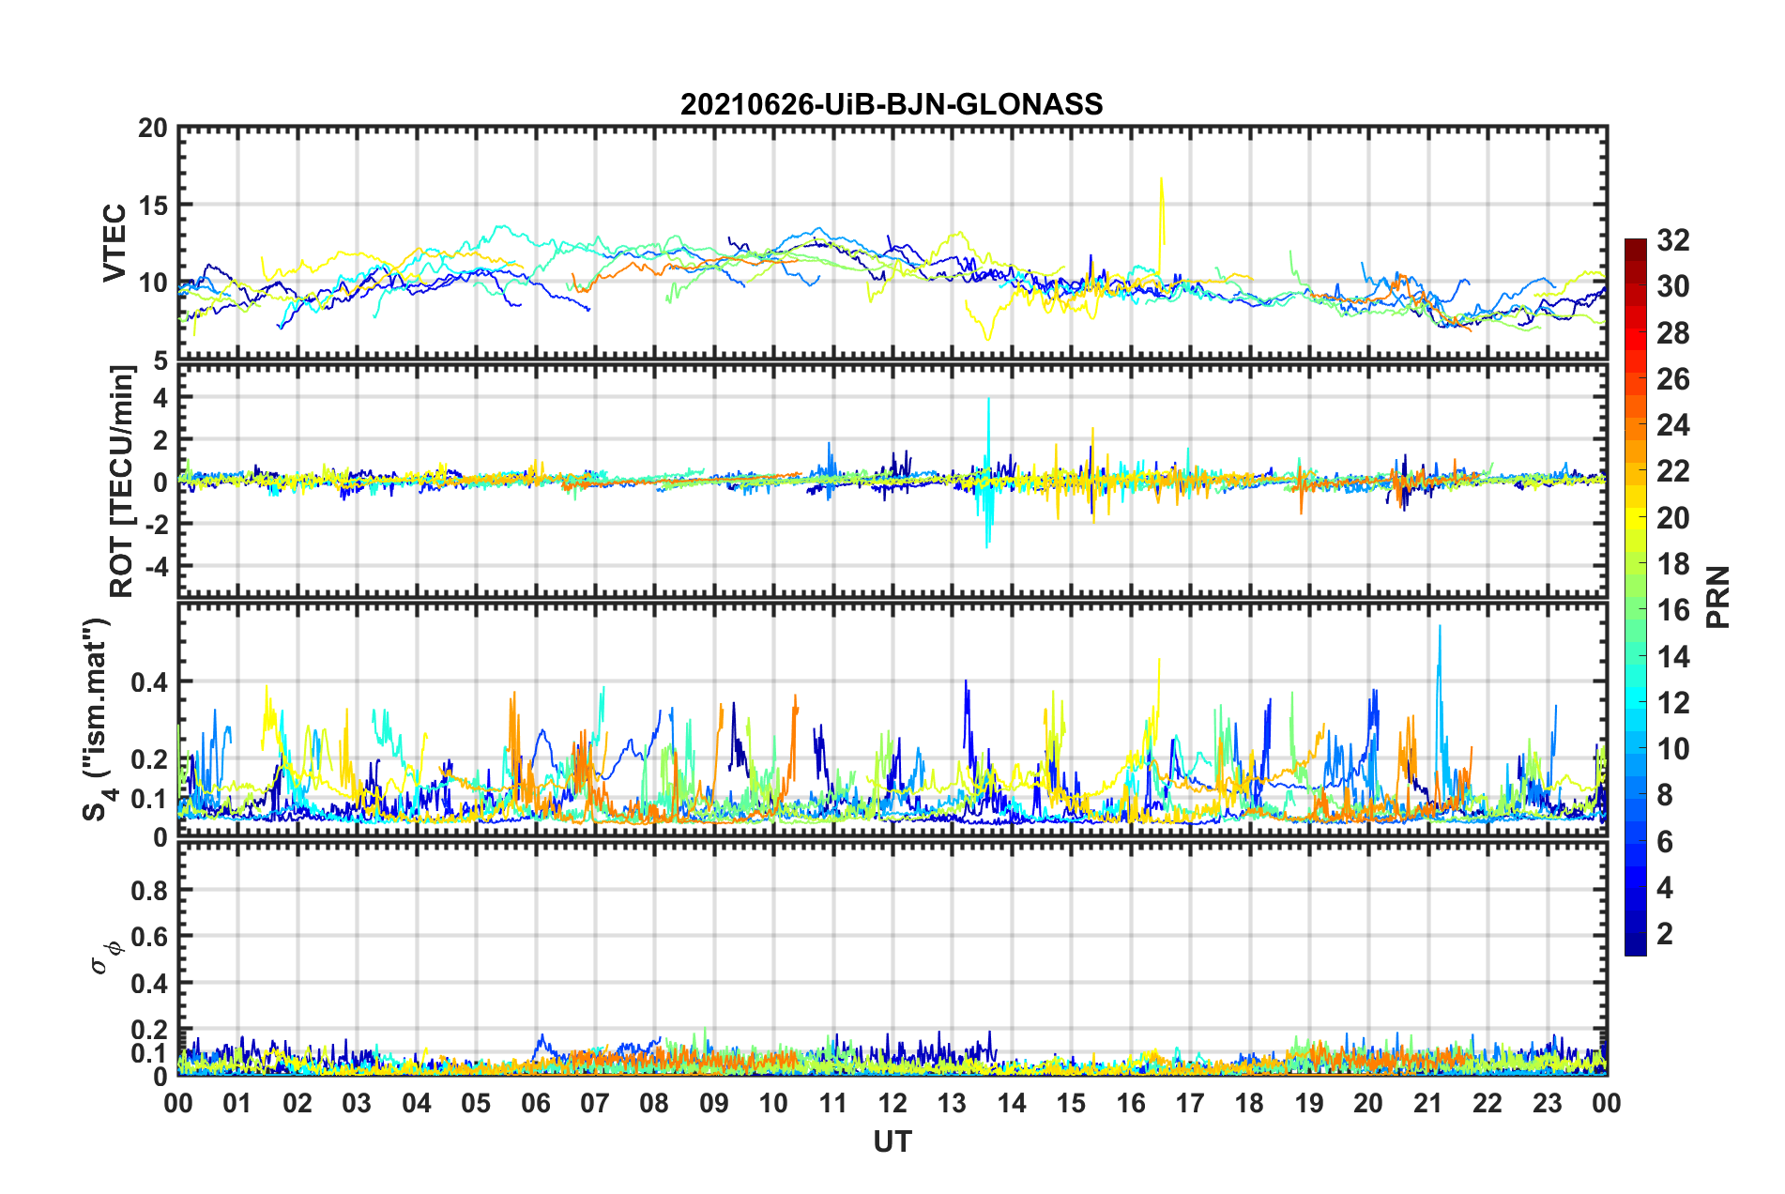
Task: Click colorbar tick label 18
Action: tap(1673, 564)
